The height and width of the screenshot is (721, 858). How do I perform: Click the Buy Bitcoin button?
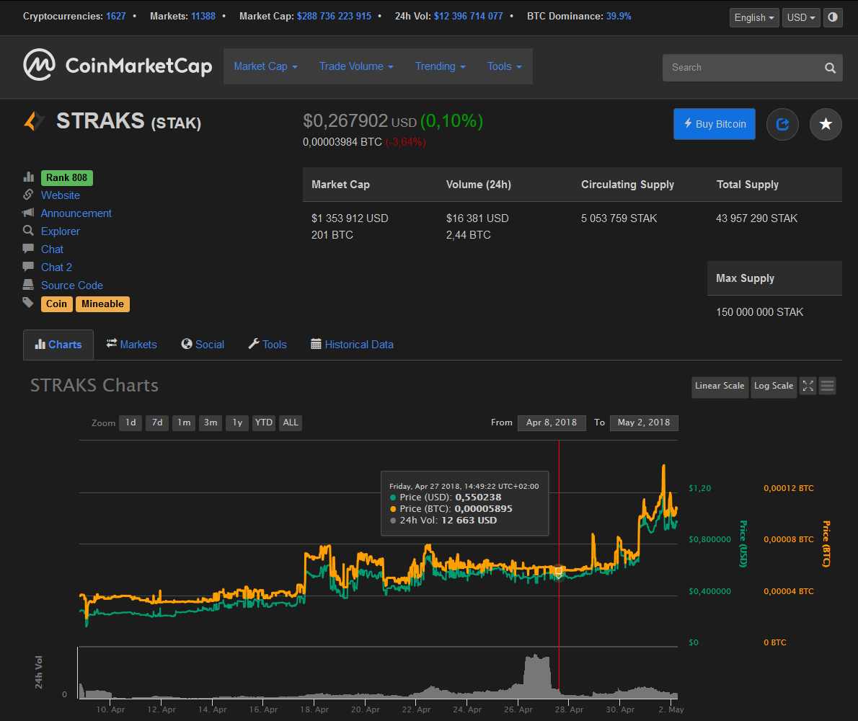(x=715, y=124)
